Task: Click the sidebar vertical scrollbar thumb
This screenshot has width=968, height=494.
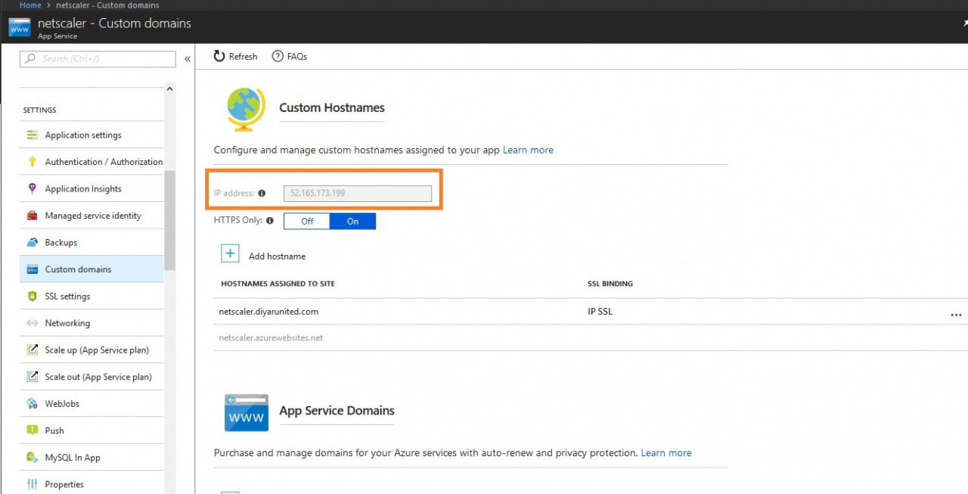Action: coord(169,219)
